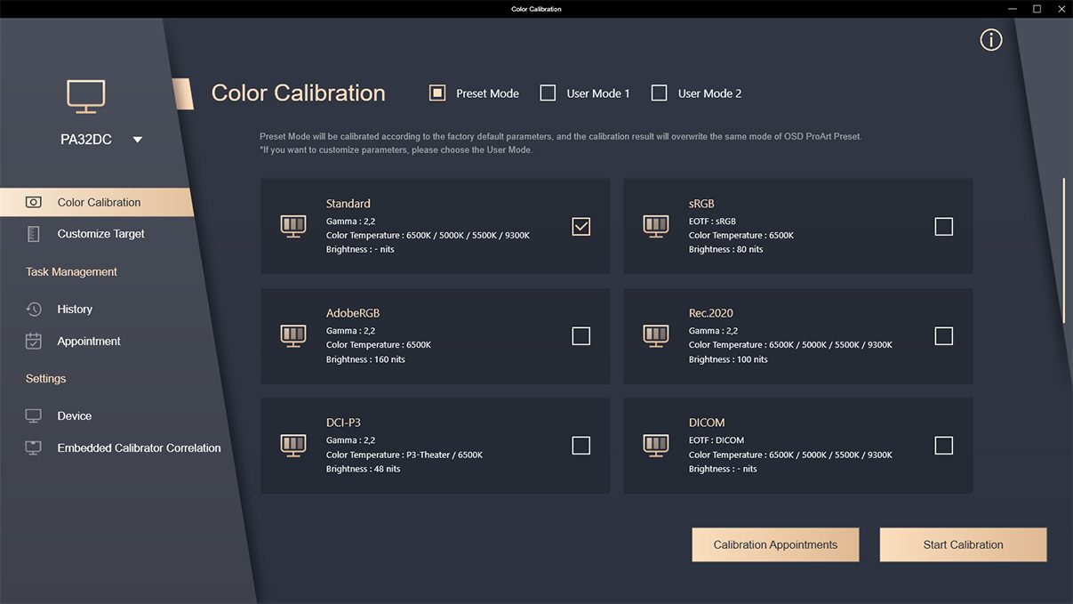
Task: Click the DCI-P3 preset monitor icon
Action: (x=293, y=445)
